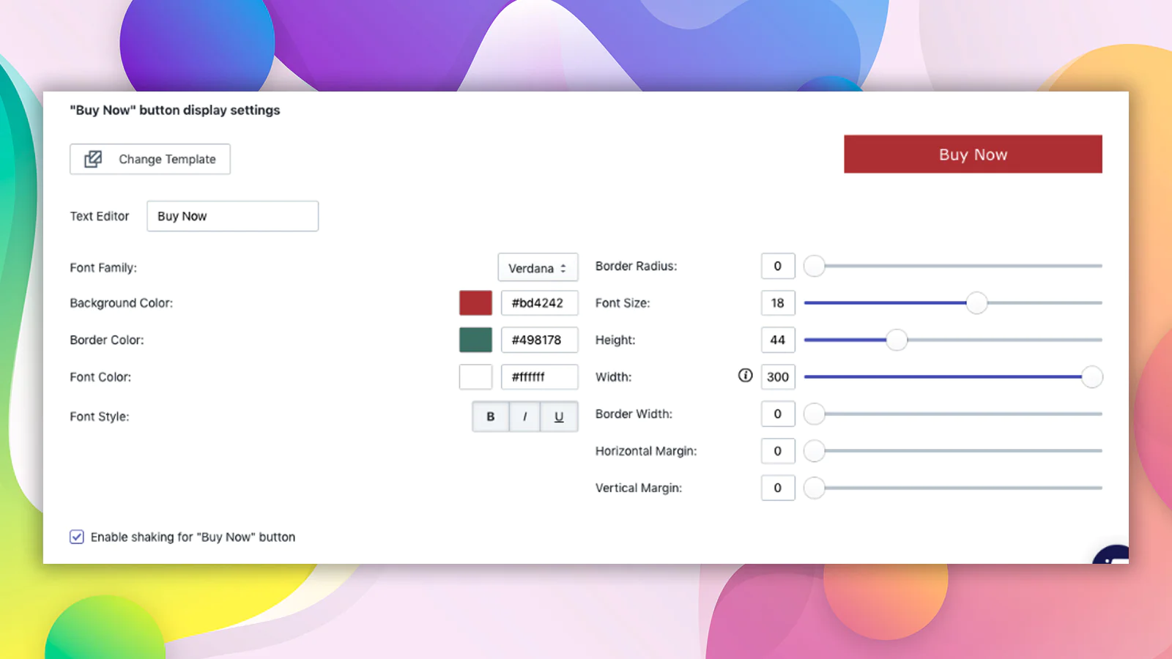This screenshot has width=1172, height=659.
Task: Edit the #ffffff font color field
Action: tap(539, 376)
